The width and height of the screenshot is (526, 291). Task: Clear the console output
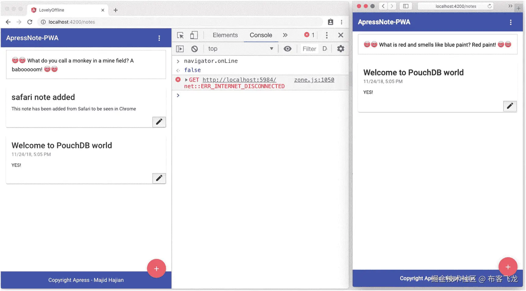pyautogui.click(x=195, y=49)
